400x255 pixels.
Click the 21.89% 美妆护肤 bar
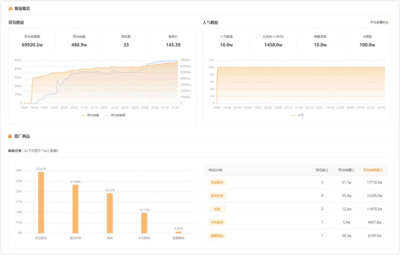76,209
